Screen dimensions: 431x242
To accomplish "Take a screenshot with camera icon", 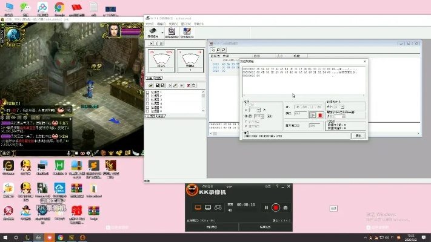I will coord(286,208).
